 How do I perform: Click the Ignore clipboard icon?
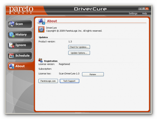tap(11, 45)
